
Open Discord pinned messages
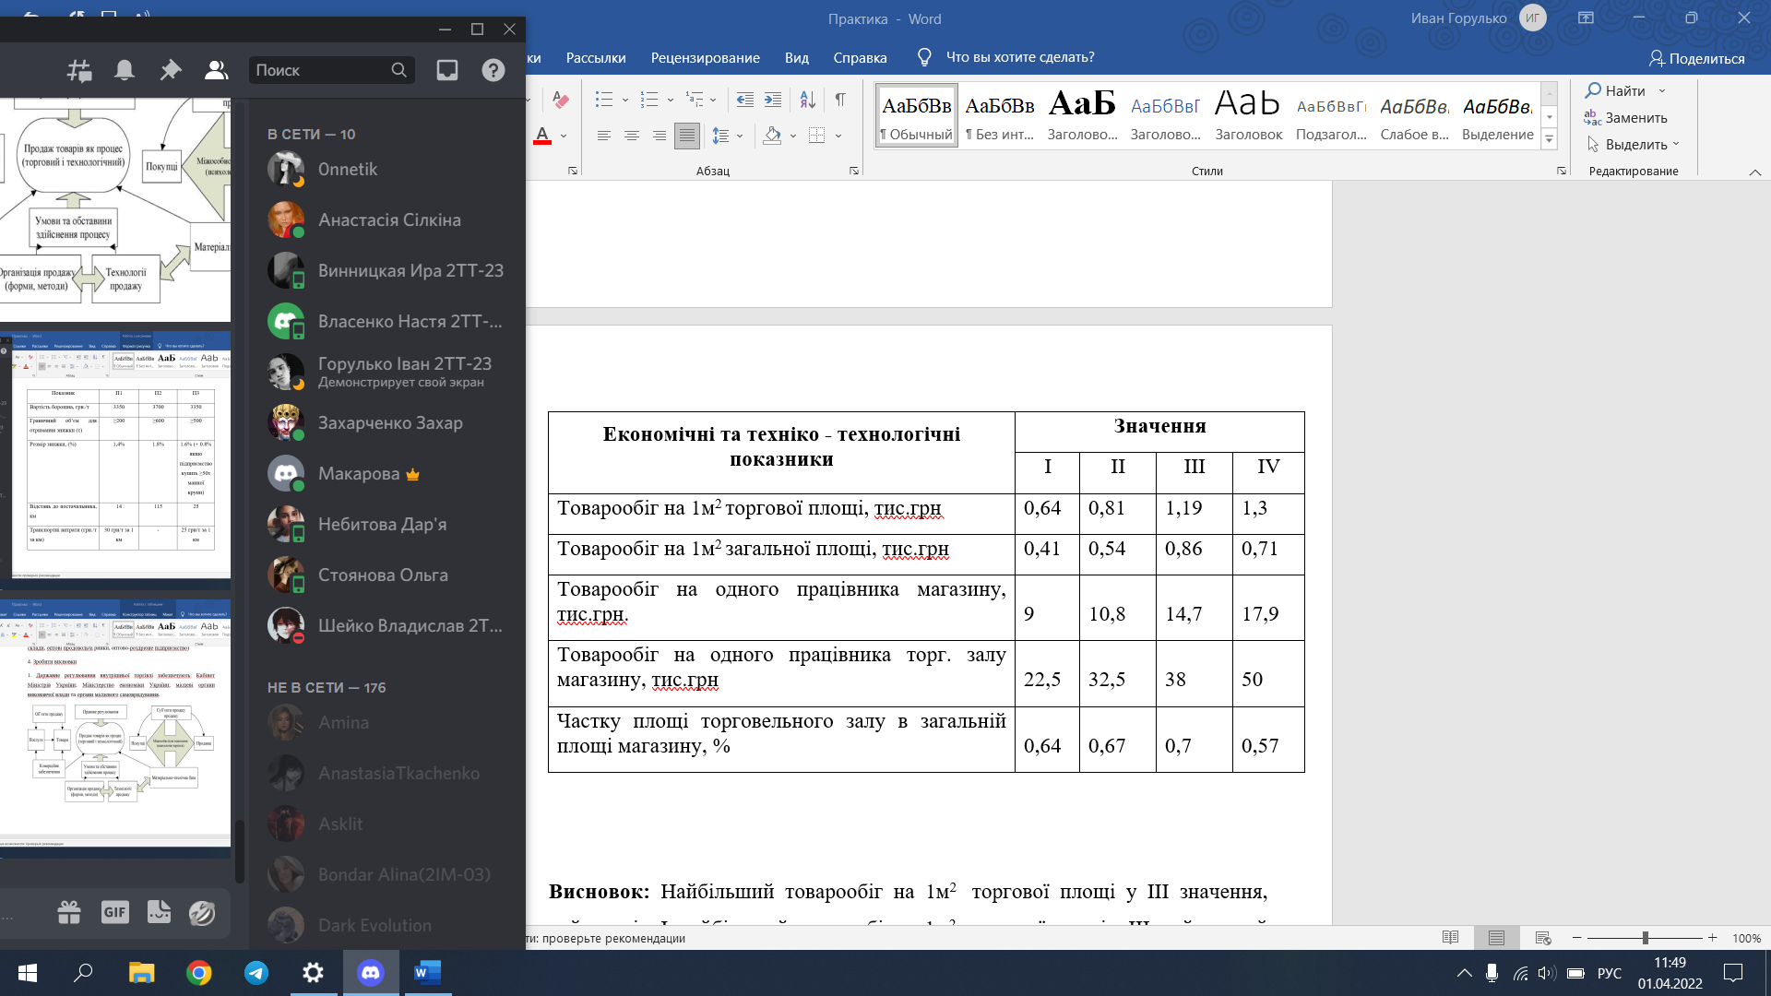pyautogui.click(x=170, y=70)
